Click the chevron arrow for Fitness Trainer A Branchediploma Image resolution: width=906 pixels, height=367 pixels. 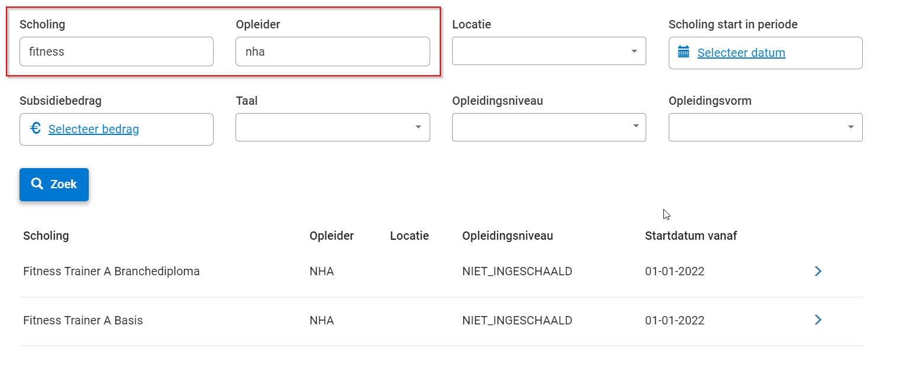point(818,271)
